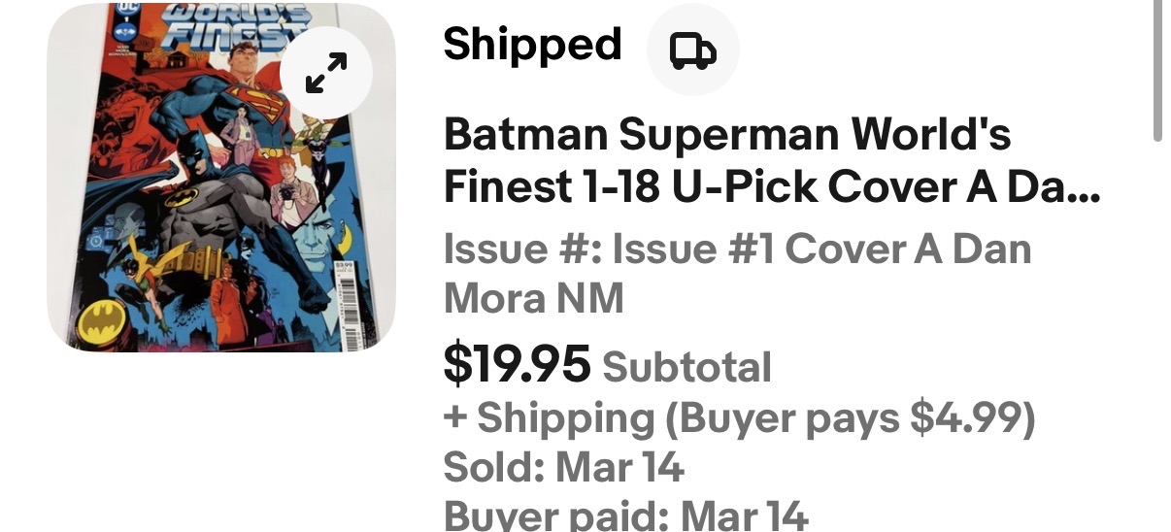Click the Buyer paid: Mar 14 line
Viewport: 1171px width, 532px height.
click(x=625, y=515)
